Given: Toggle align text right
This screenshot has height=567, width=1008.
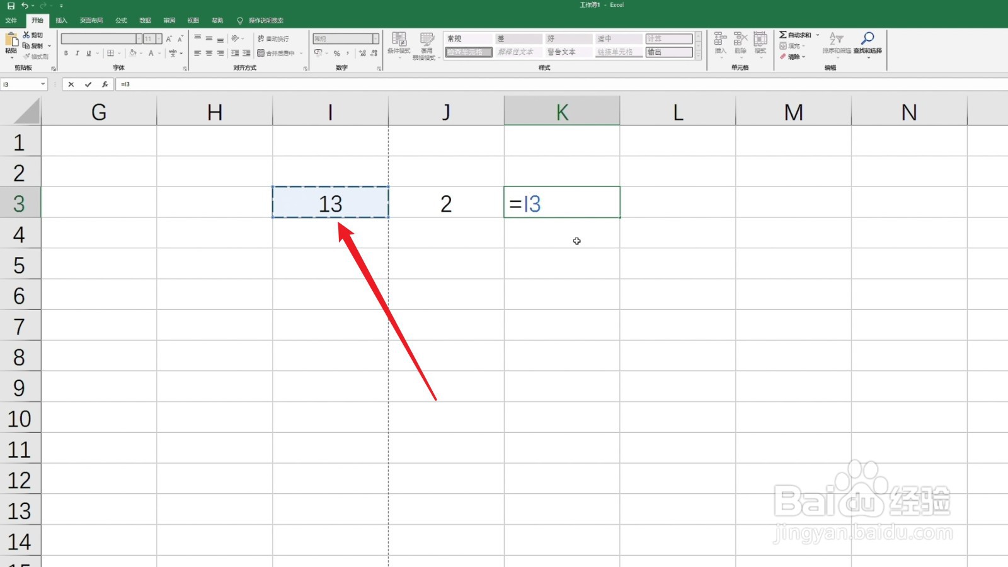Looking at the screenshot, I should pyautogui.click(x=220, y=53).
